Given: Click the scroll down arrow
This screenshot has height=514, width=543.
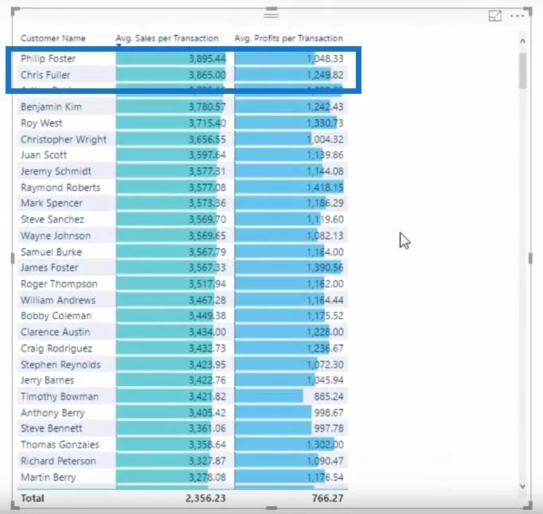Looking at the screenshot, I should (x=522, y=486).
